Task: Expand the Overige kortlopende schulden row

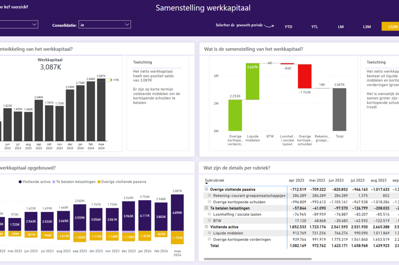Action: coord(209,202)
